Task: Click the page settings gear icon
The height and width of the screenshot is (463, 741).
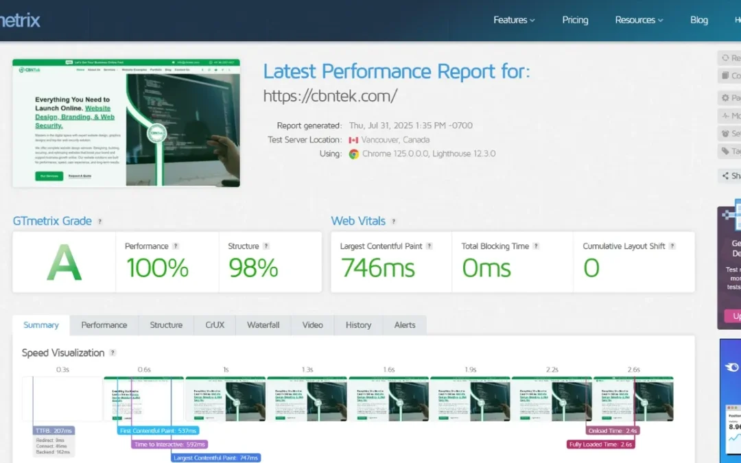Action: [x=725, y=98]
